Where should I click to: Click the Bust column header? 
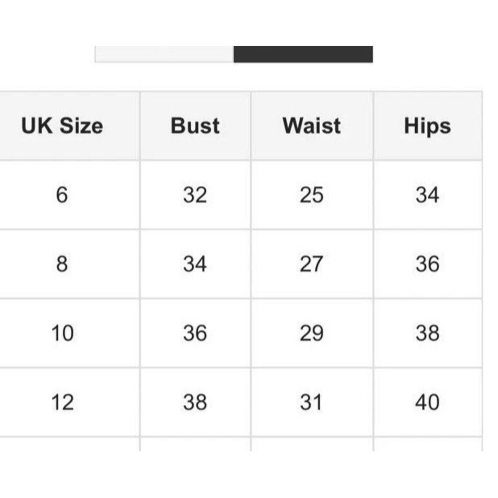click(195, 126)
